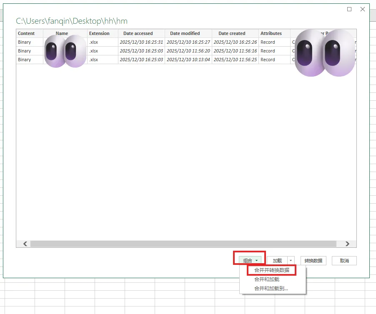Screen dimensions: 376x314
Task: Select date modified cell 2025/12/10 11:56:20
Action: pos(188,51)
